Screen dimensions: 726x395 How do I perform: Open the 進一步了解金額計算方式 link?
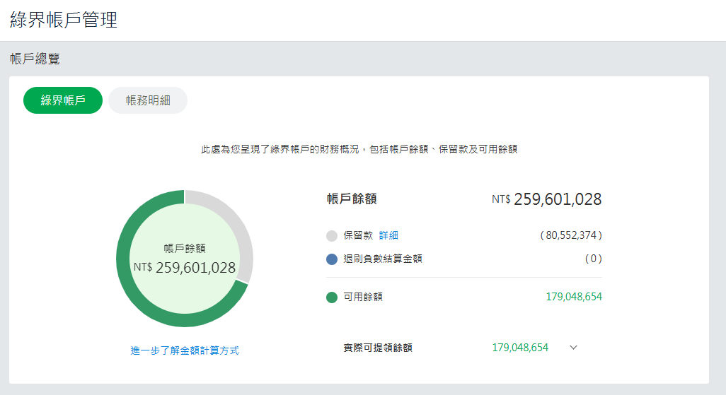pos(185,350)
